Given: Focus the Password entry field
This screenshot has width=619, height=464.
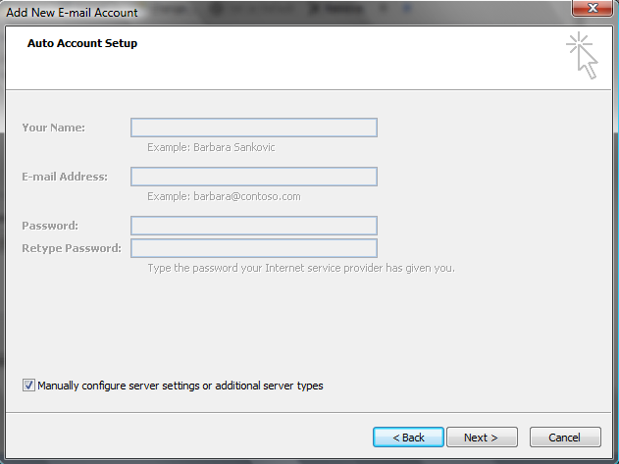Looking at the screenshot, I should tap(254, 226).
